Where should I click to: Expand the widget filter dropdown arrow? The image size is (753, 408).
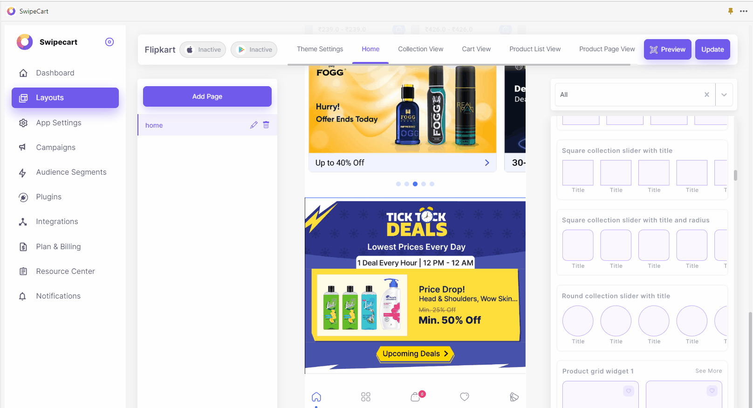(724, 95)
